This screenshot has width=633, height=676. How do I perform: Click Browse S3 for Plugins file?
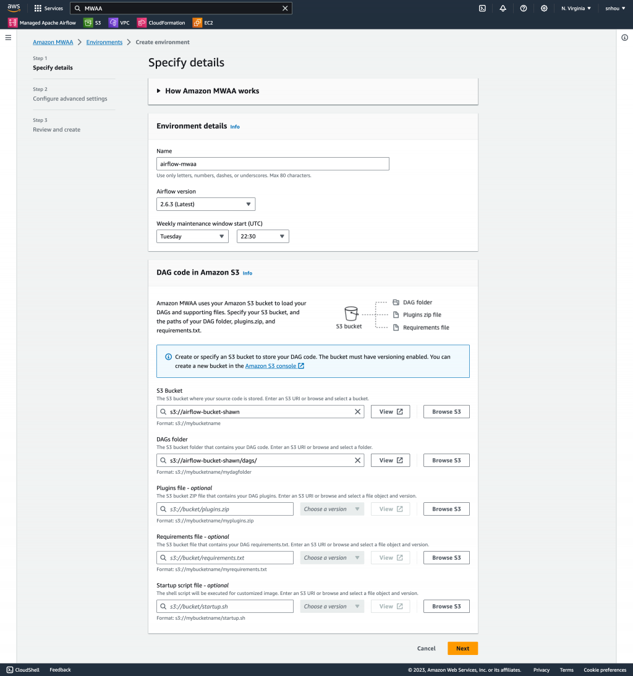[446, 509]
